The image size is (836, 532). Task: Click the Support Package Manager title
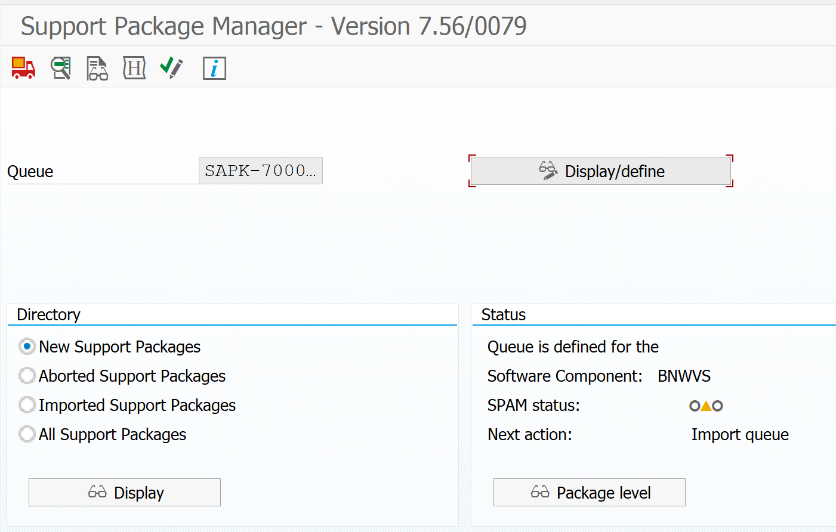click(x=274, y=26)
